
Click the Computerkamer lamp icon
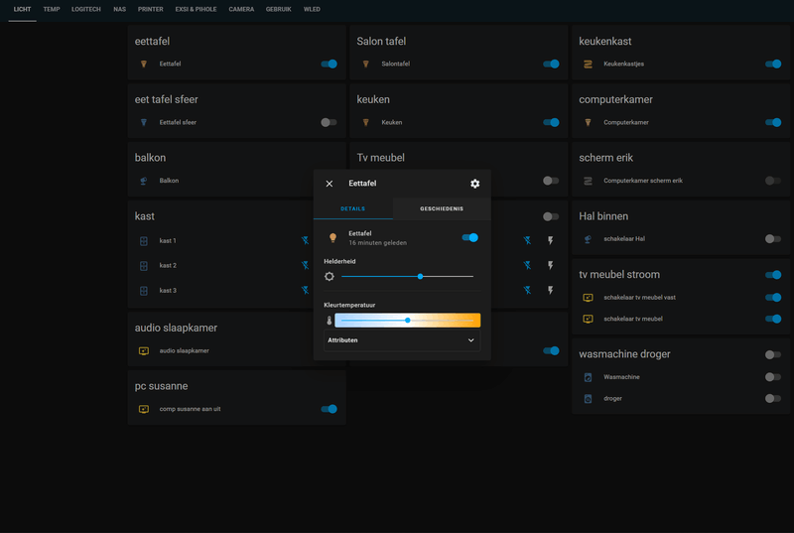[588, 122]
